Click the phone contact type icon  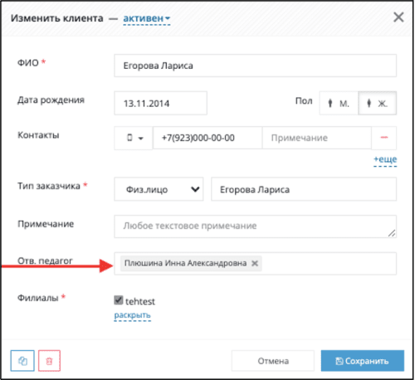(129, 138)
